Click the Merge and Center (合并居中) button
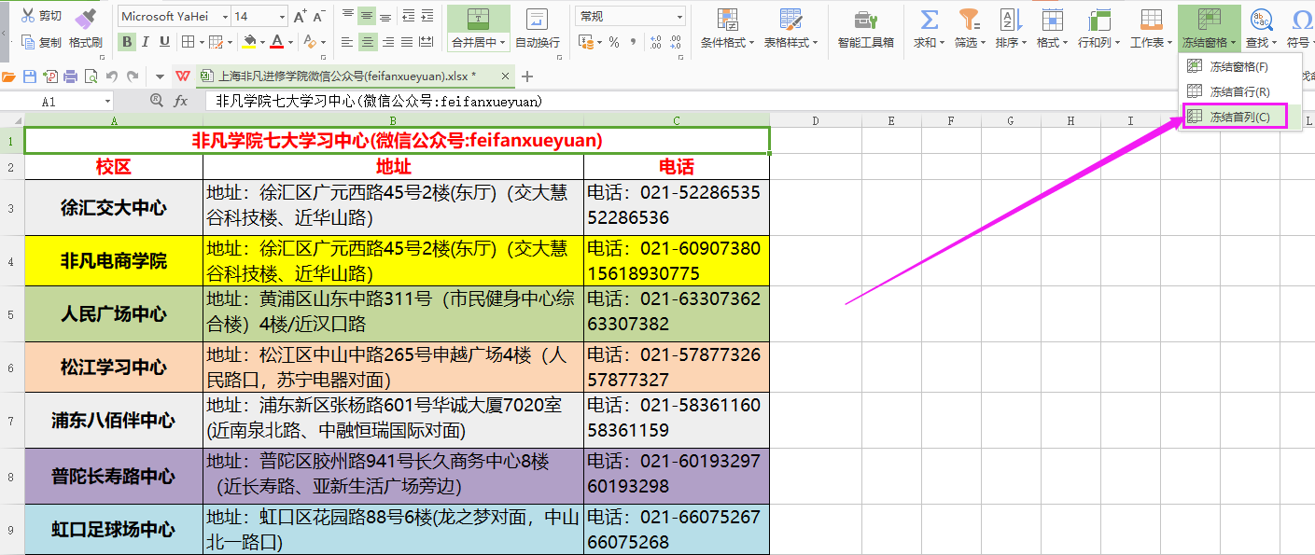The width and height of the screenshot is (1315, 555). (478, 28)
